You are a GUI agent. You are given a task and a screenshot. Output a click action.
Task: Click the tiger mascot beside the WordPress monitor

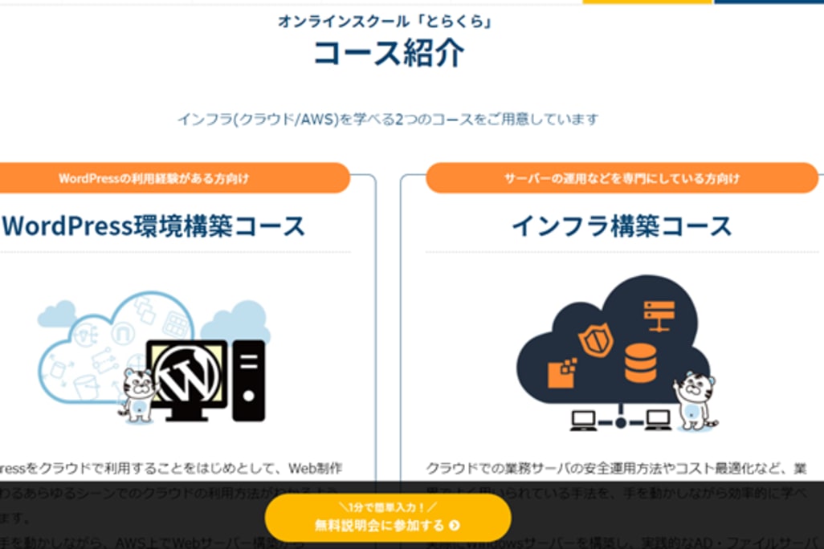click(x=137, y=395)
